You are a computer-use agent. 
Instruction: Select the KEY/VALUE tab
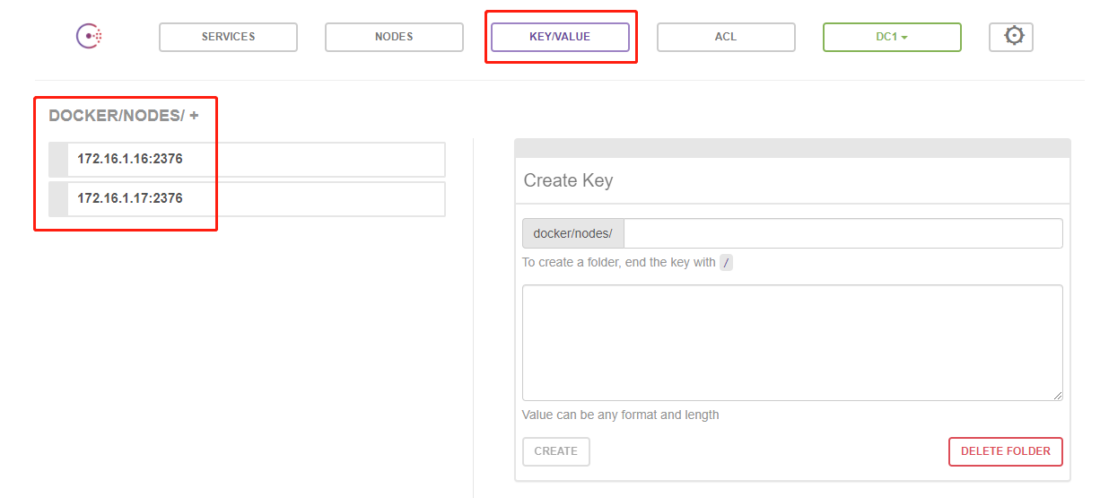click(560, 37)
